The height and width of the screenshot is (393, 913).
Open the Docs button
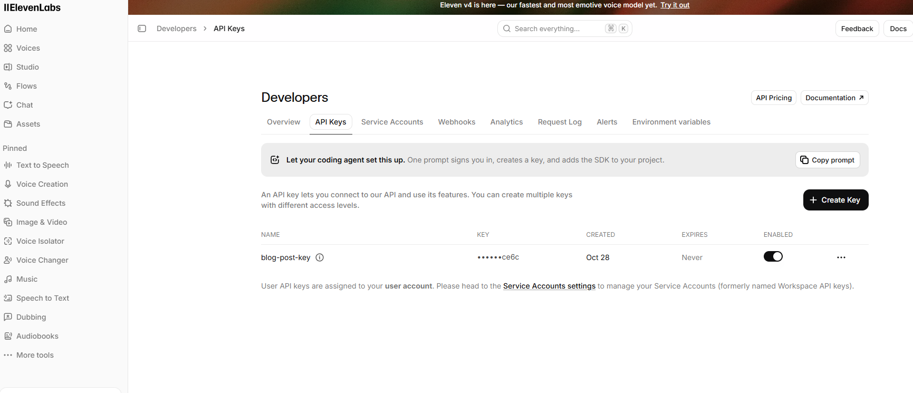tap(898, 28)
